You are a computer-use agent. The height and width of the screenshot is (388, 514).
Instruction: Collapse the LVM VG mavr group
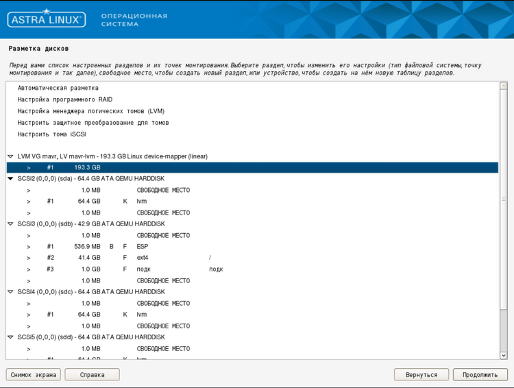tap(11, 156)
